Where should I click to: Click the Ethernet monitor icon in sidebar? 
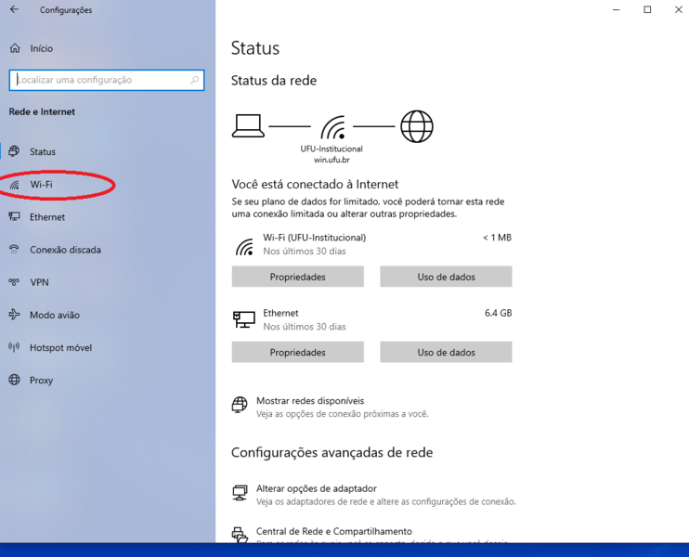[x=14, y=217]
